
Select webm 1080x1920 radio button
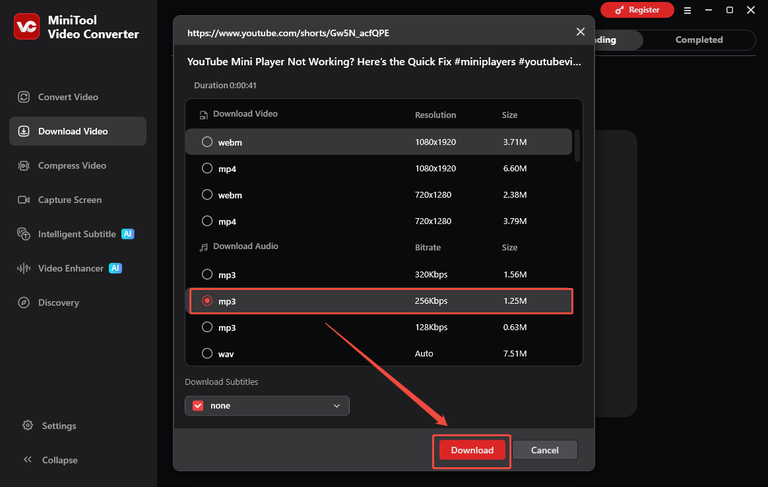click(207, 142)
